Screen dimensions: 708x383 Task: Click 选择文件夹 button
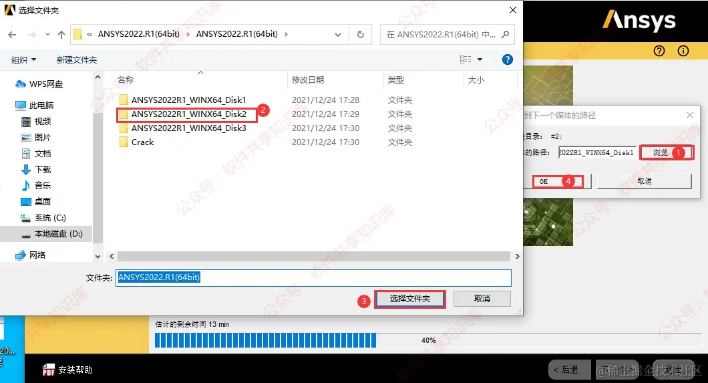click(x=410, y=299)
